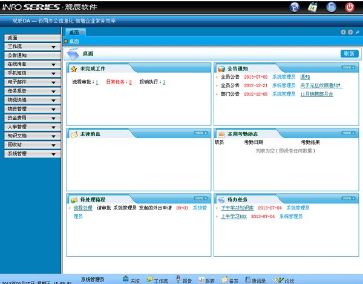The width and height of the screenshot is (363, 284).
Task: Expand the 在线消息 sidebar menu arrow
Action: 53,65
